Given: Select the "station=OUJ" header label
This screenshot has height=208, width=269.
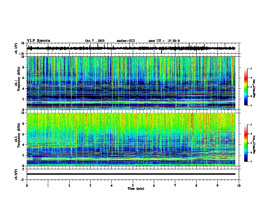Looking at the screenshot, I should click(126, 41).
